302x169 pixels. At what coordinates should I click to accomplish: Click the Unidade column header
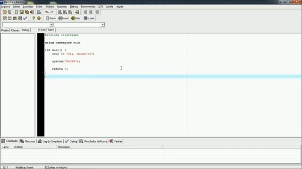pyautogui.click(x=34, y=147)
